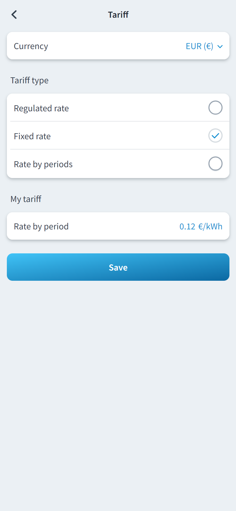The height and width of the screenshot is (511, 236).
Task: Select the Regulated rate radio button
Action: [215, 108]
